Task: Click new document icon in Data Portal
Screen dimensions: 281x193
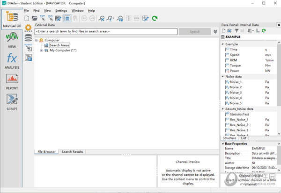Action: [223, 31]
